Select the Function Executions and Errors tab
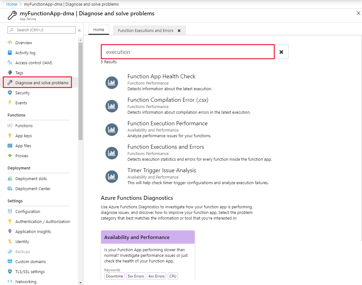Screen dimensions: 362x285 click(145, 30)
